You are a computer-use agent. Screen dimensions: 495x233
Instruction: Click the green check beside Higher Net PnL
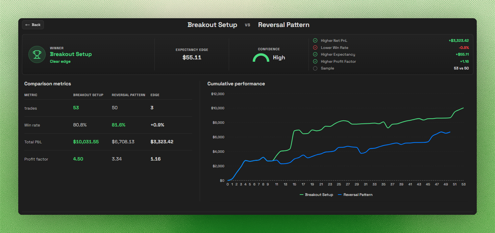315,40
